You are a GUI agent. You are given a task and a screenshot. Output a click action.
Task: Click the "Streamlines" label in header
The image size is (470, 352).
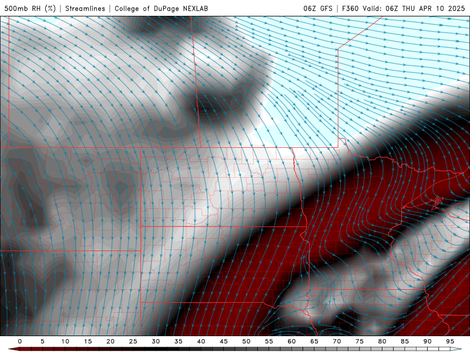(85, 8)
